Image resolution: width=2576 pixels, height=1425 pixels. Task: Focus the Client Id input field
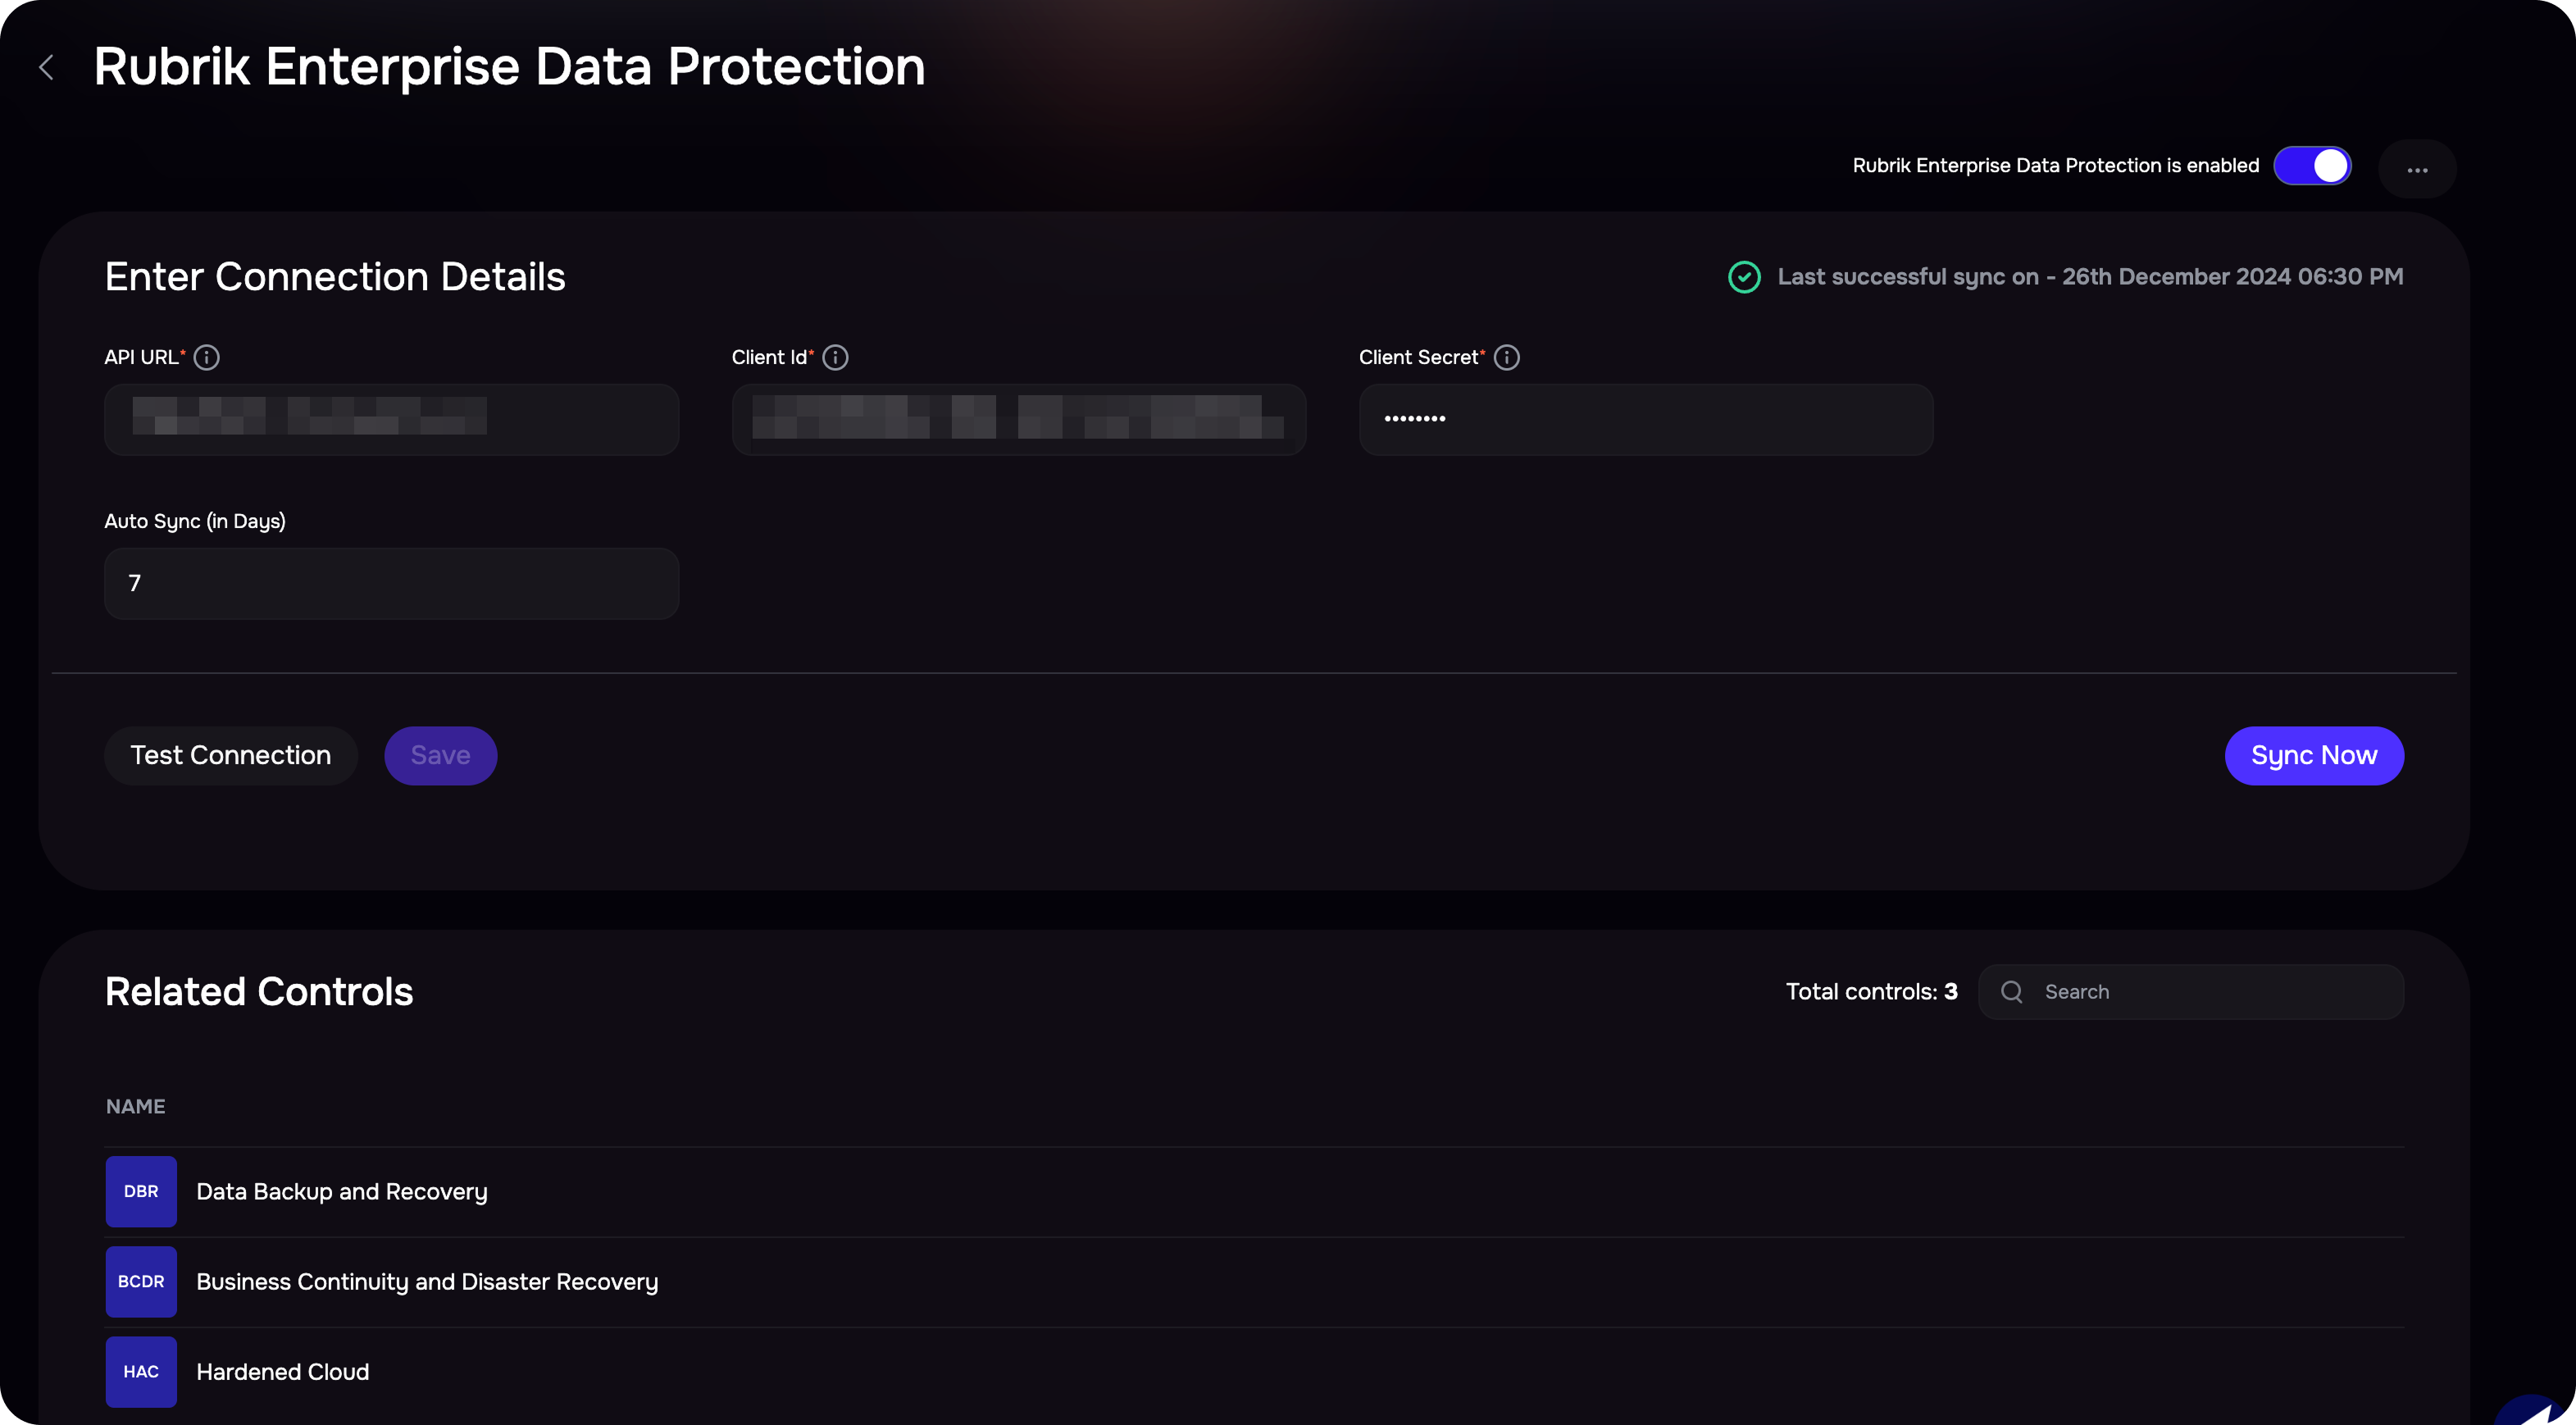click(x=1019, y=419)
